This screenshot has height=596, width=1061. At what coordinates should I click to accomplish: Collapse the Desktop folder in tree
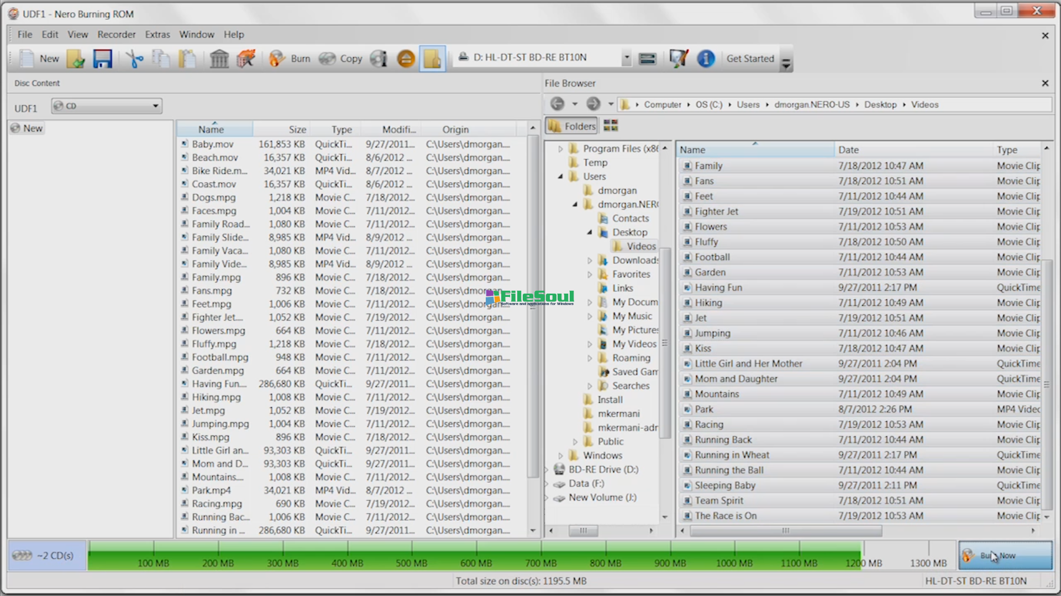(590, 232)
